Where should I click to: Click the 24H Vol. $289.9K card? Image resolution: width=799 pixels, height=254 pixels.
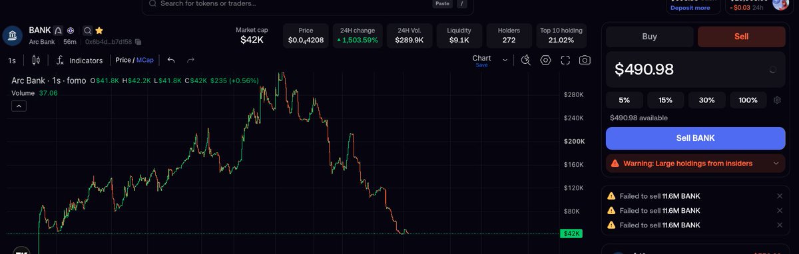click(409, 35)
